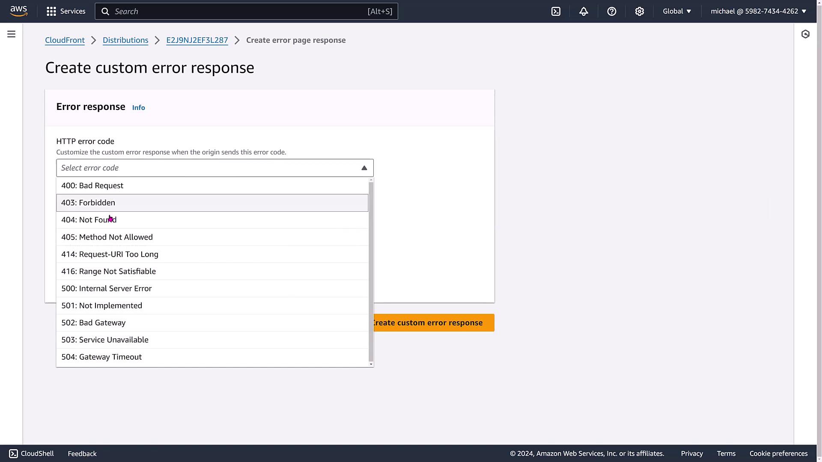Image resolution: width=822 pixels, height=462 pixels.
Task: Open the Error response Info link
Action: click(x=138, y=108)
